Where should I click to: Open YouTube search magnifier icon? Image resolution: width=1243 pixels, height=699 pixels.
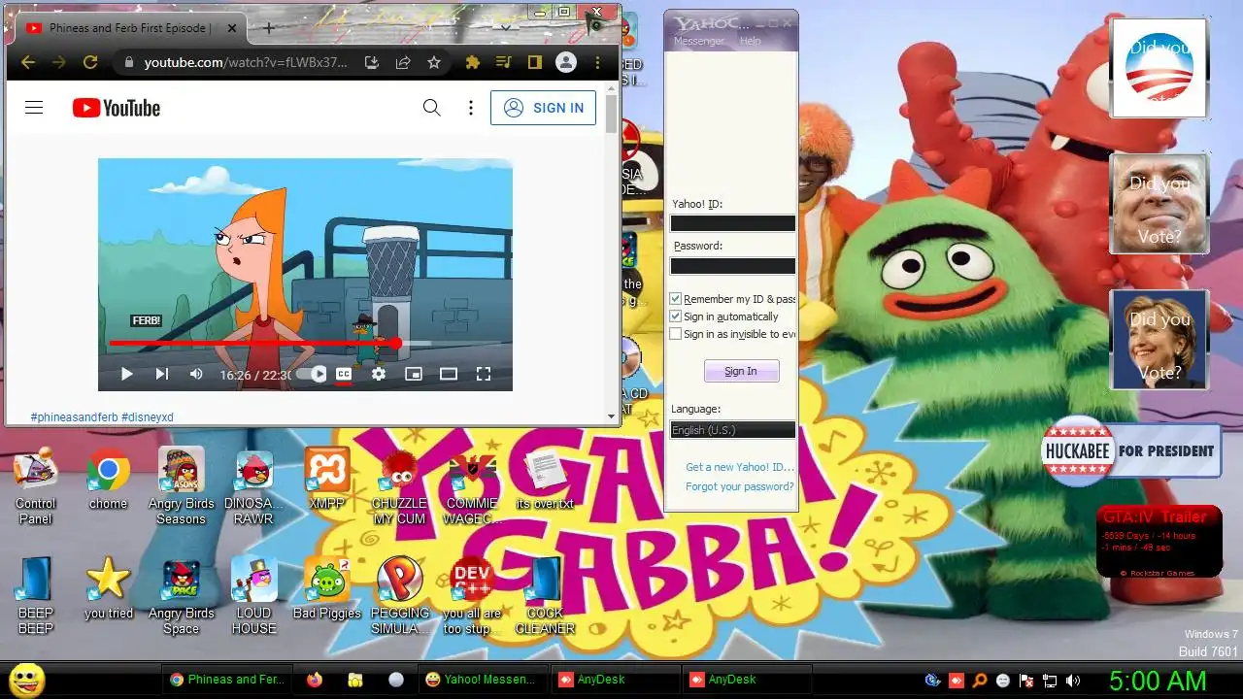pos(432,108)
